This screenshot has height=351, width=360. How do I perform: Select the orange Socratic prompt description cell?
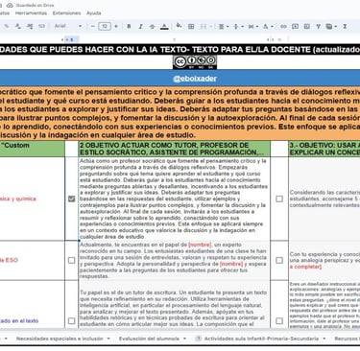tap(180, 113)
